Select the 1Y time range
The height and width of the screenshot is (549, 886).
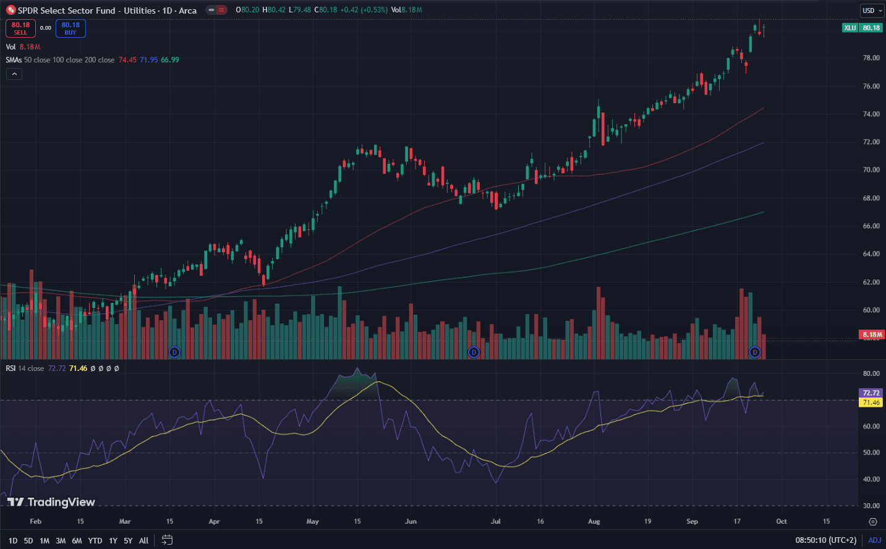(113, 540)
